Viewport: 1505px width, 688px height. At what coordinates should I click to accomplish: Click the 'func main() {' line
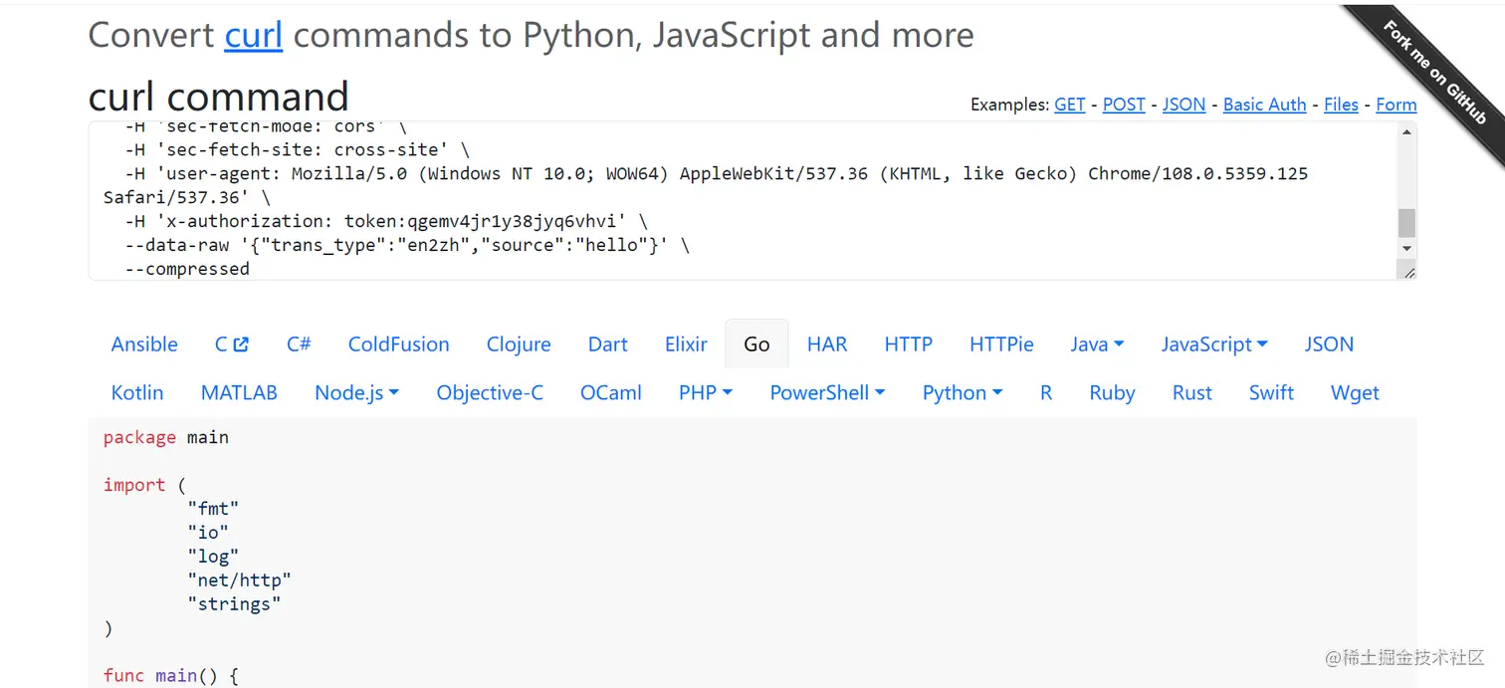tap(171, 676)
